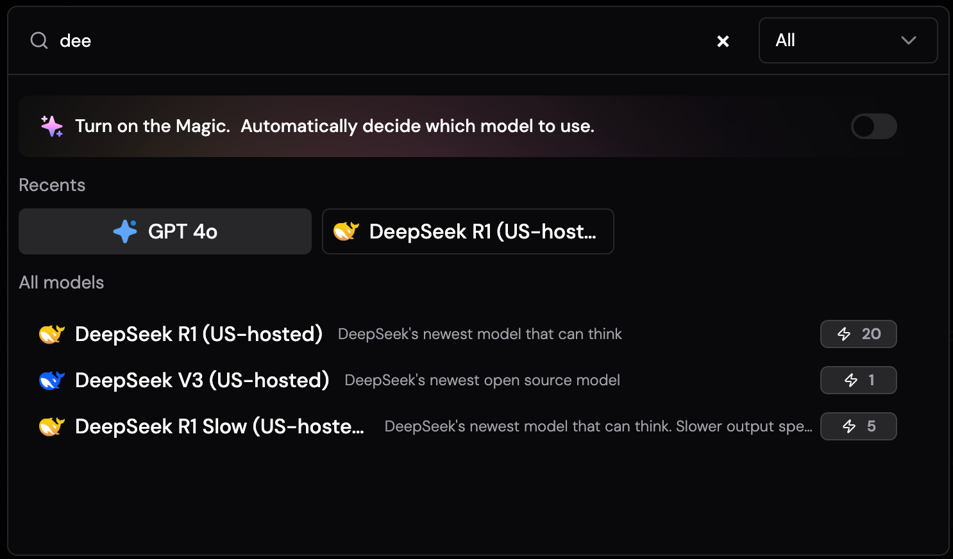Click the blue whale DeepSeek V3 icon
The height and width of the screenshot is (559, 953).
(x=52, y=380)
